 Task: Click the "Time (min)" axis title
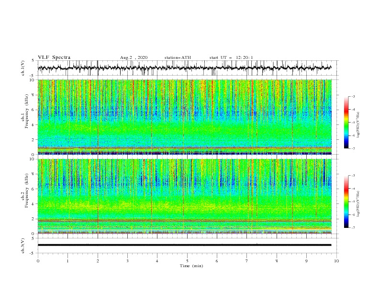(191, 266)
